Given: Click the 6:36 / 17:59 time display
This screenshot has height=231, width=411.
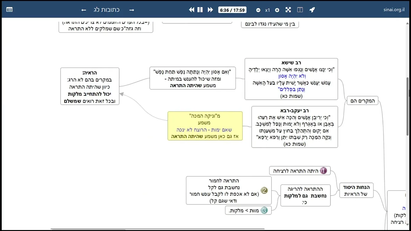Looking at the screenshot, I should click(232, 10).
